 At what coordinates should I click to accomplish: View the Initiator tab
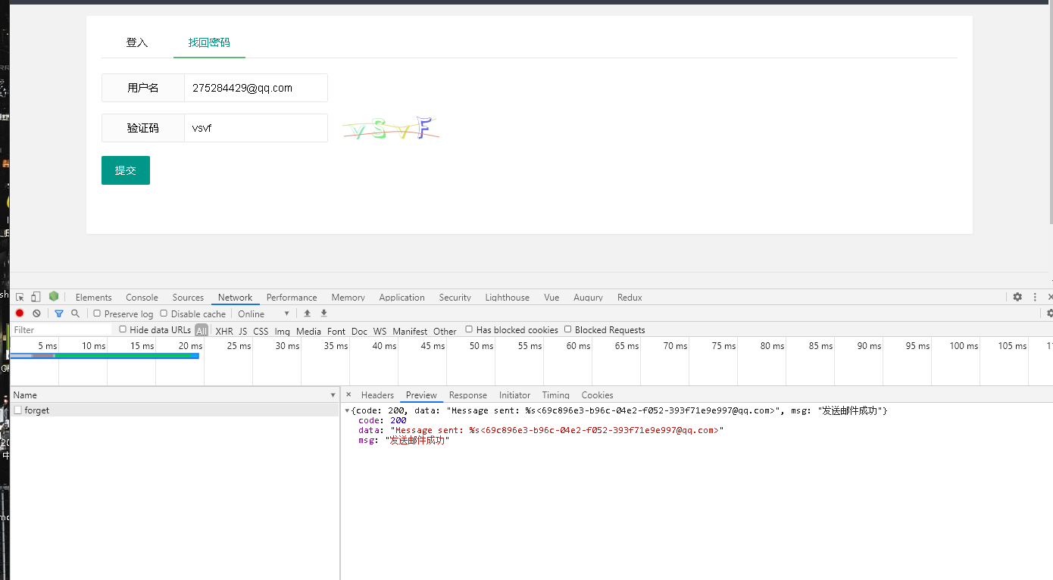click(x=514, y=394)
